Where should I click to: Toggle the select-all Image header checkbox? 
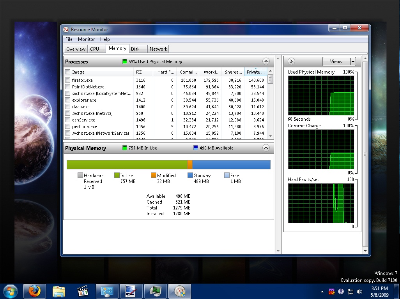click(x=67, y=72)
